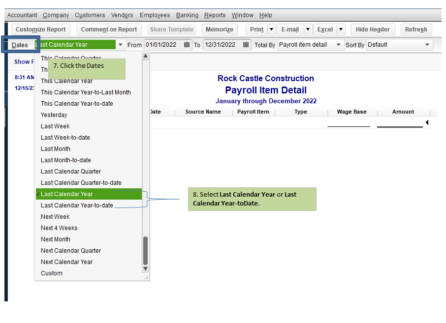Image resolution: width=446 pixels, height=323 pixels.
Task: Select Last Week from dates list
Action: [89, 126]
